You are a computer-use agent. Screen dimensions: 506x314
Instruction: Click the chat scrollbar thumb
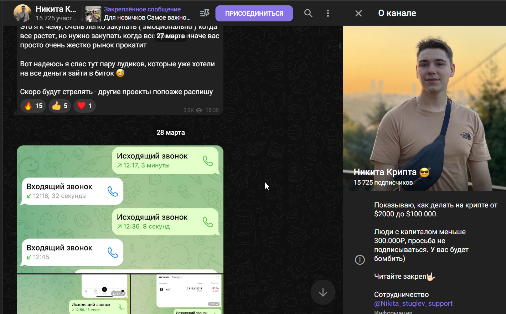point(340,46)
